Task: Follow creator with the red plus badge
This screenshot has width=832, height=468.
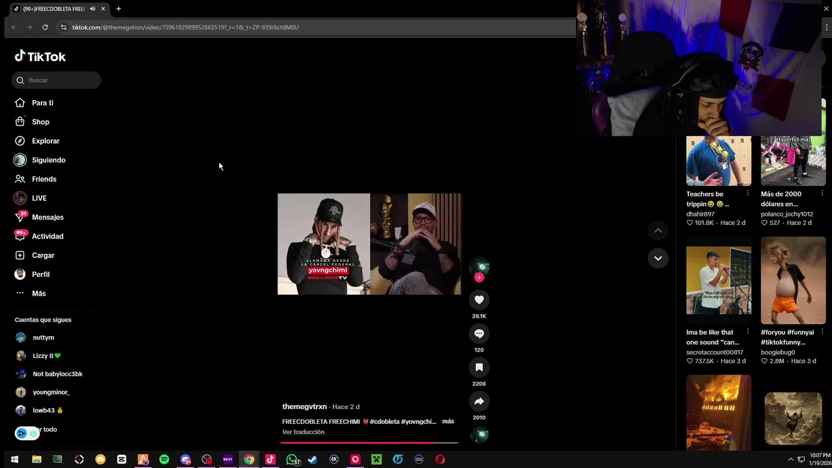Action: click(x=479, y=278)
